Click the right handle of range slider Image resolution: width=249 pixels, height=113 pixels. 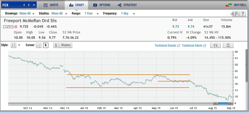click(x=230, y=103)
